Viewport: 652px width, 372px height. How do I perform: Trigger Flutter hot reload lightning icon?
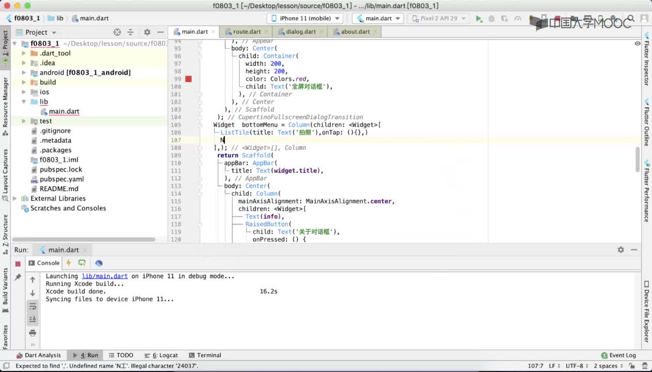point(68,263)
